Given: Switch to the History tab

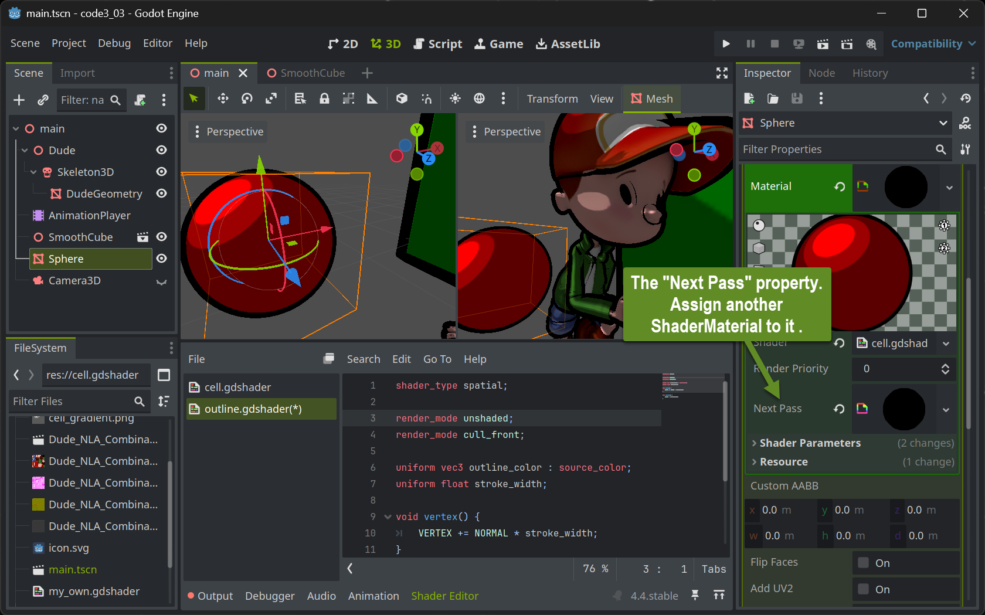Looking at the screenshot, I should [x=870, y=73].
